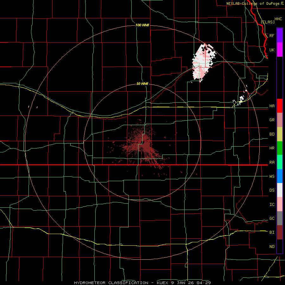Click the UK legend label
The height and width of the screenshot is (285, 285).
pos(272,50)
